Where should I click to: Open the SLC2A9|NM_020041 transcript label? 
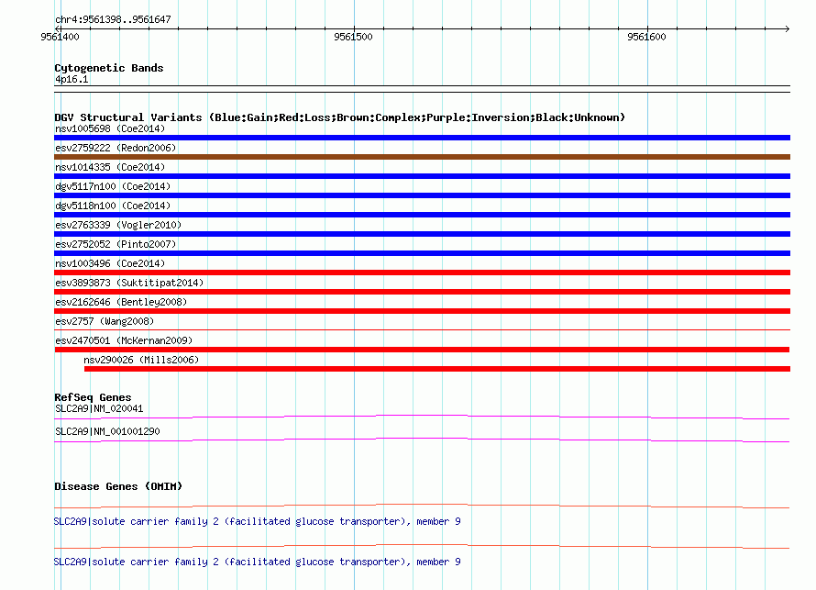click(x=99, y=409)
